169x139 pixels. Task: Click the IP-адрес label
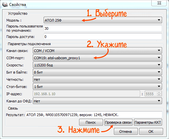click(x=14, y=94)
